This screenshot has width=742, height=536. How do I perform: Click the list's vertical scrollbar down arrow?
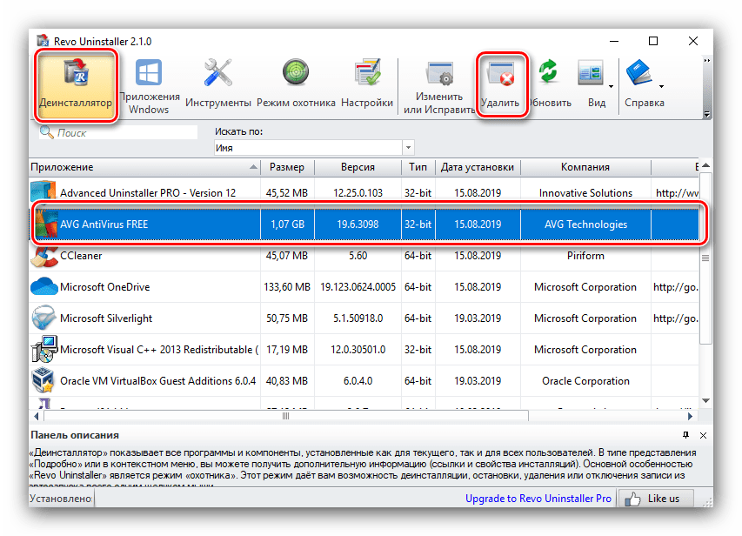(705, 400)
